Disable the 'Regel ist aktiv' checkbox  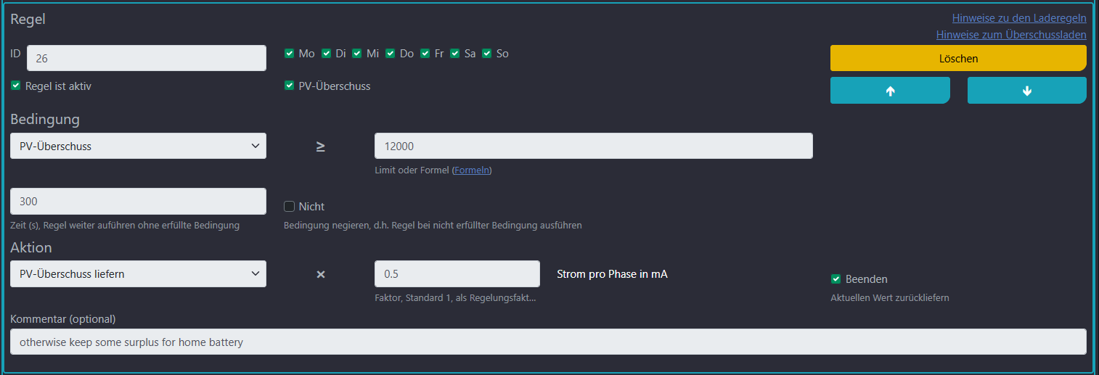16,86
